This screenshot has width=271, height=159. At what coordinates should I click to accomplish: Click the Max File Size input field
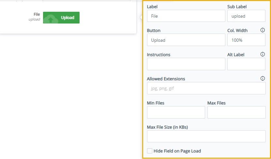pos(206,136)
